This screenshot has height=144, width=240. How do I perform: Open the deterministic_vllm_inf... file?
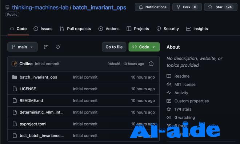pyautogui.click(x=41, y=112)
